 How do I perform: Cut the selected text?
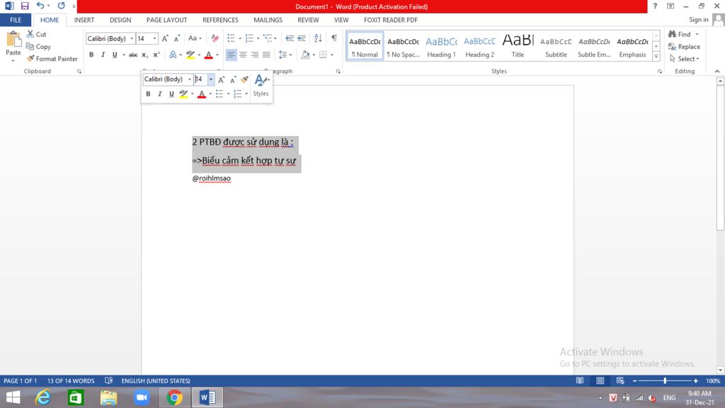coord(37,34)
